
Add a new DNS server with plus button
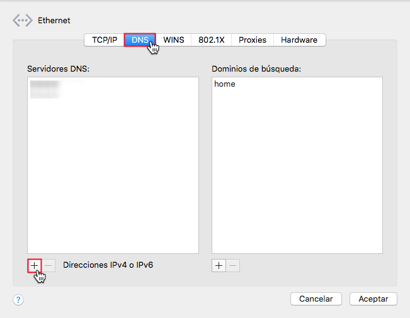pos(34,266)
